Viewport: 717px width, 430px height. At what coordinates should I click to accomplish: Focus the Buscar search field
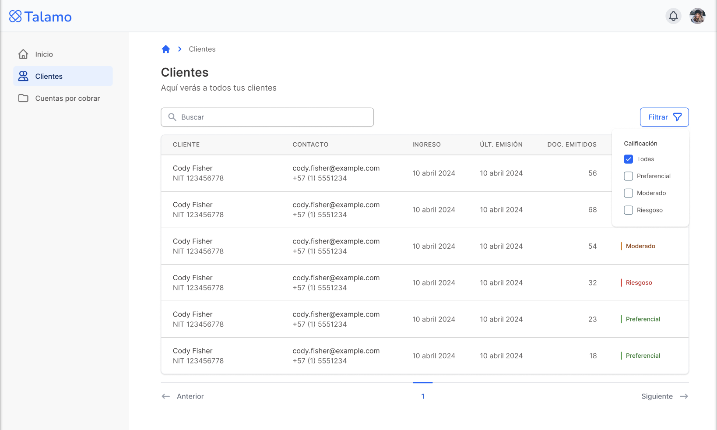(x=267, y=117)
